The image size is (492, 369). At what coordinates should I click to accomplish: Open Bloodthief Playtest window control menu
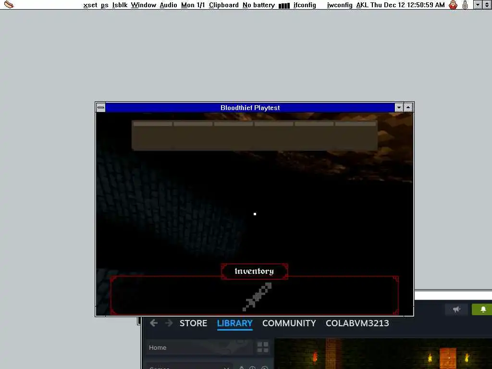(101, 108)
